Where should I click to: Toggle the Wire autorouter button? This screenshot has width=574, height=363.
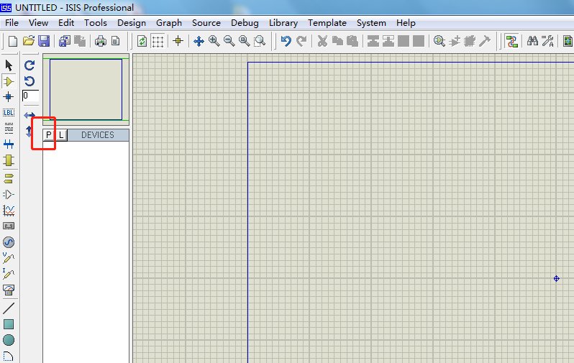[512, 41]
